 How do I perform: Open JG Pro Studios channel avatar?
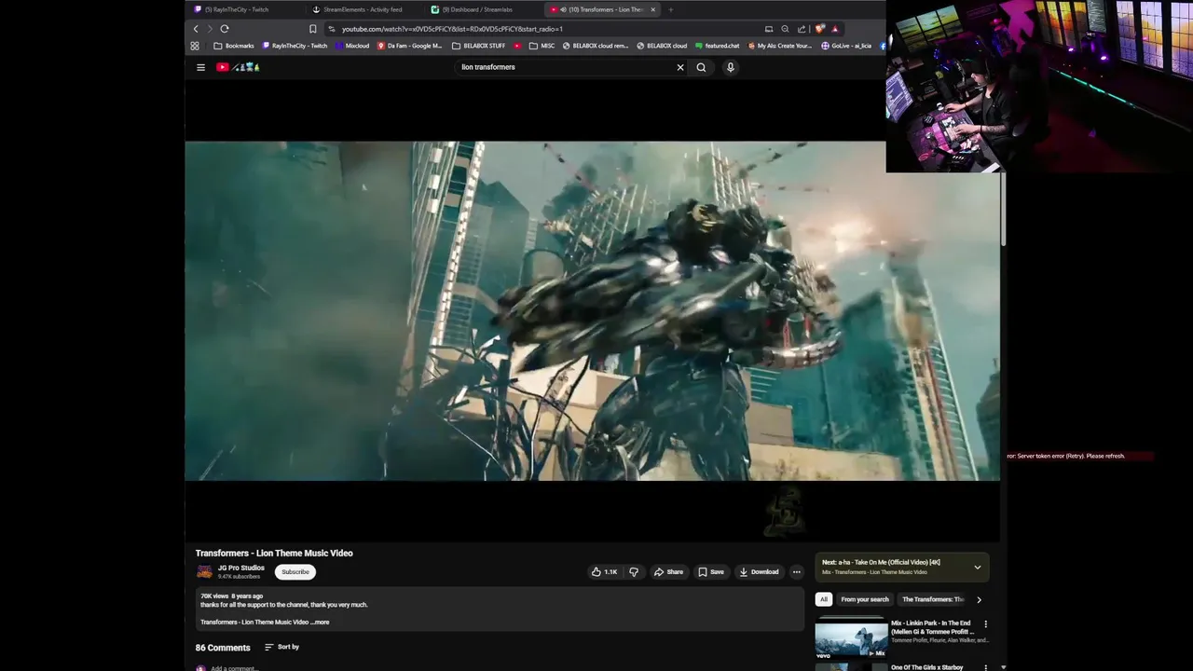point(204,572)
